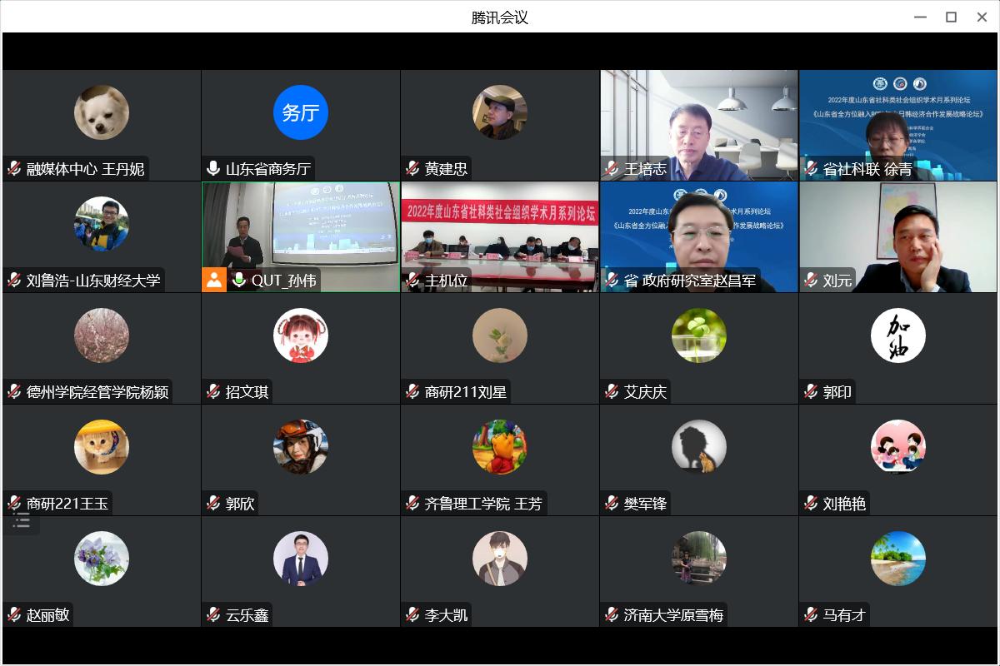1000x666 pixels.
Task: Click the muted mic icon beside 王培志
Action: tap(612, 169)
